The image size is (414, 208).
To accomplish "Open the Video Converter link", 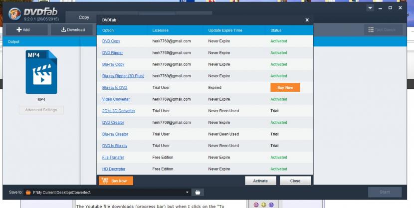I will (x=116, y=99).
